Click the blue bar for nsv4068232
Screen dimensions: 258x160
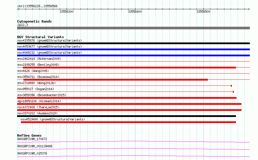133,55
